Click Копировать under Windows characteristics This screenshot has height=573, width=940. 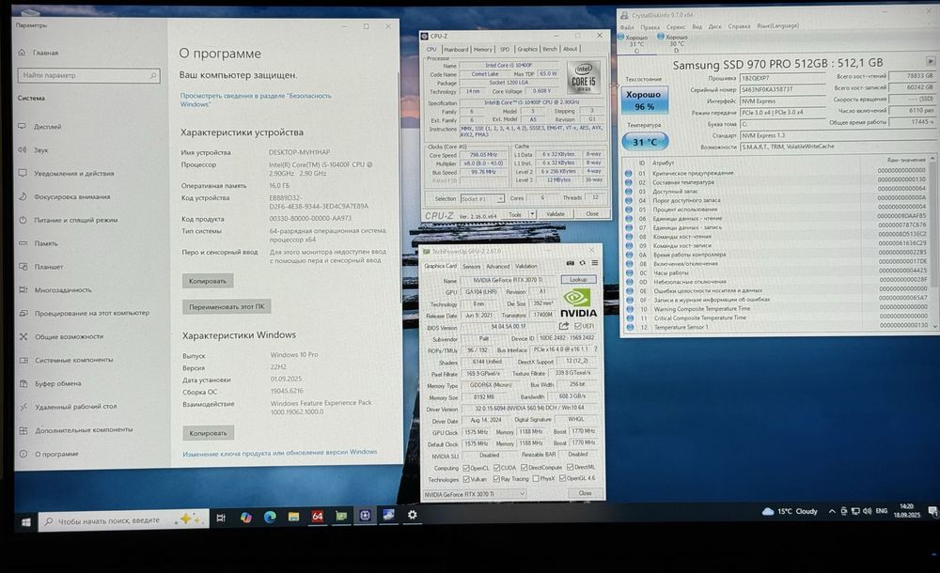point(209,433)
